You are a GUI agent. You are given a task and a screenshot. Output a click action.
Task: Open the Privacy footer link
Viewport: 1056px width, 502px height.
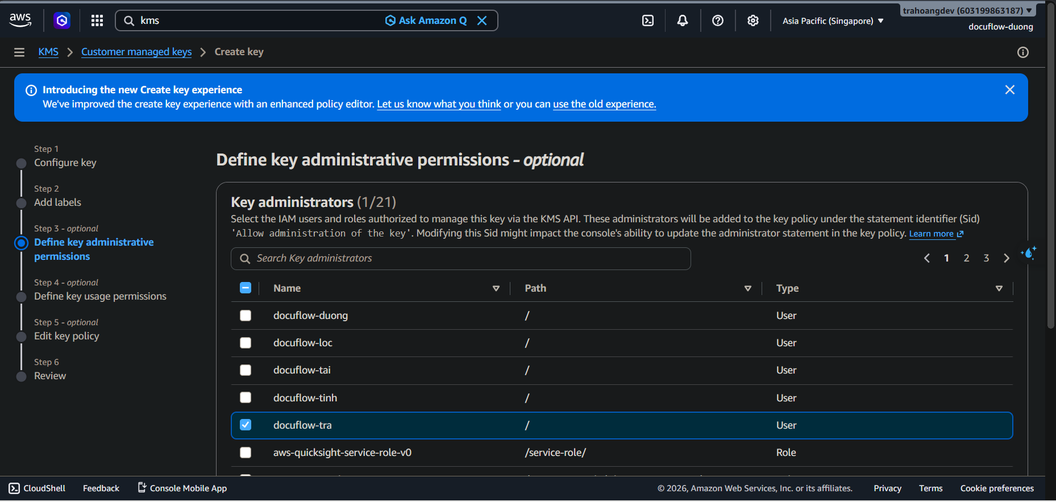click(887, 488)
